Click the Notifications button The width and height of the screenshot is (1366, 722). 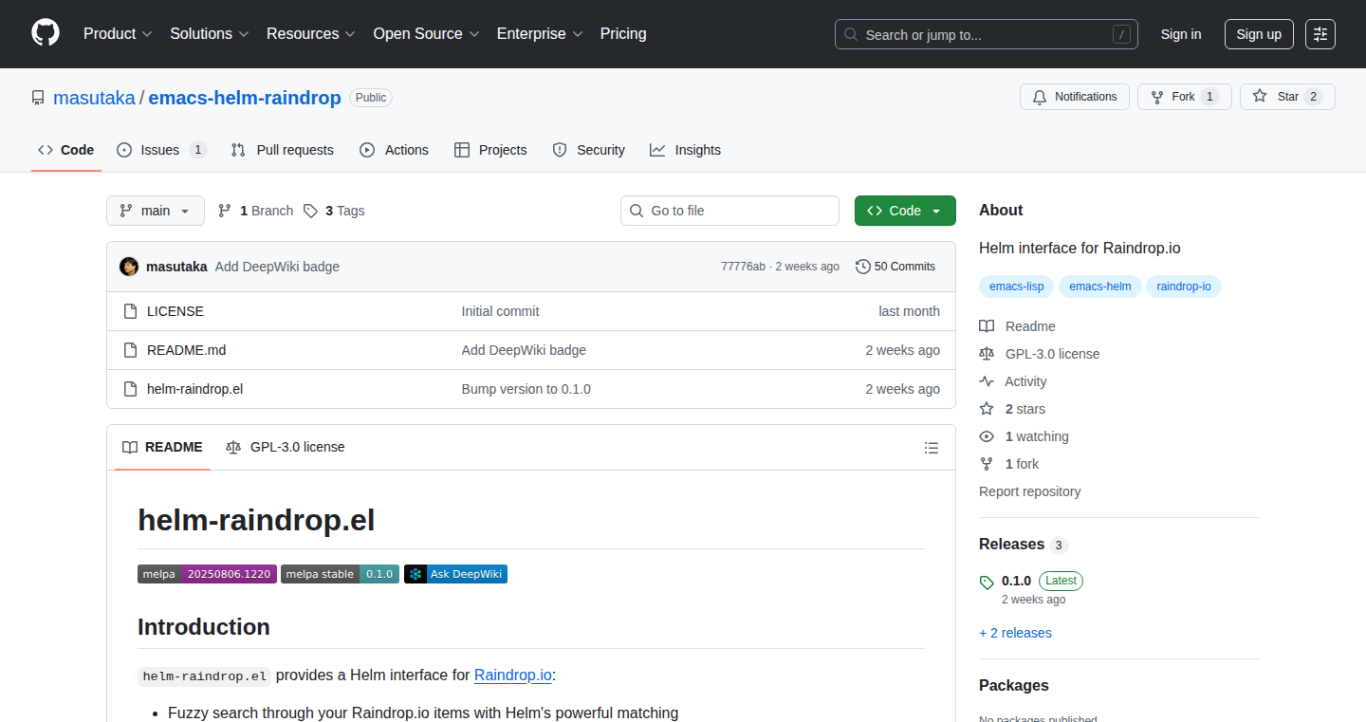tap(1075, 97)
